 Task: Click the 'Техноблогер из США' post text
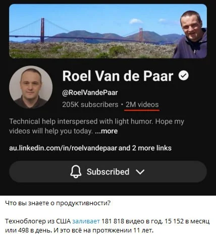pyautogui.click(x=38, y=221)
